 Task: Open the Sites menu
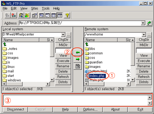pyautogui.click(x=34, y=8)
